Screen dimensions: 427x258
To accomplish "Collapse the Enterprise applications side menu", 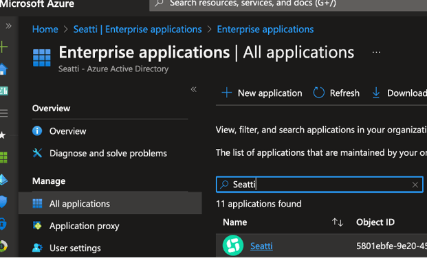I will coord(194,89).
